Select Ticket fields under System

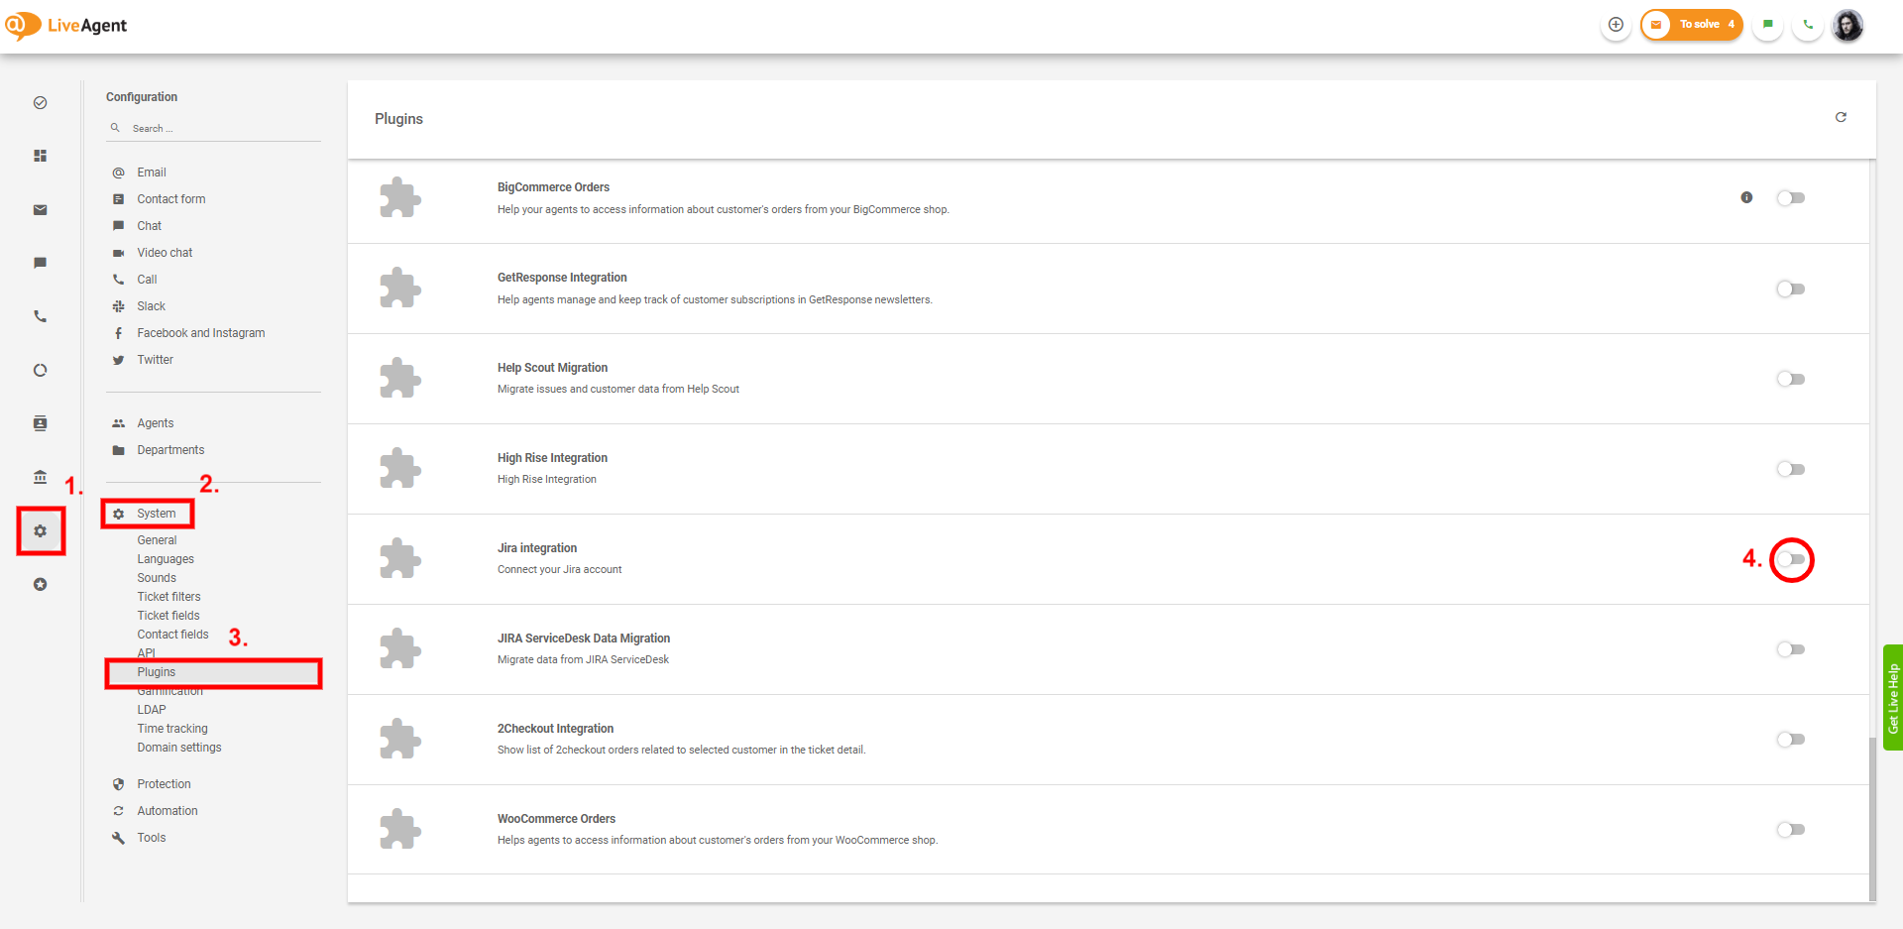click(168, 616)
